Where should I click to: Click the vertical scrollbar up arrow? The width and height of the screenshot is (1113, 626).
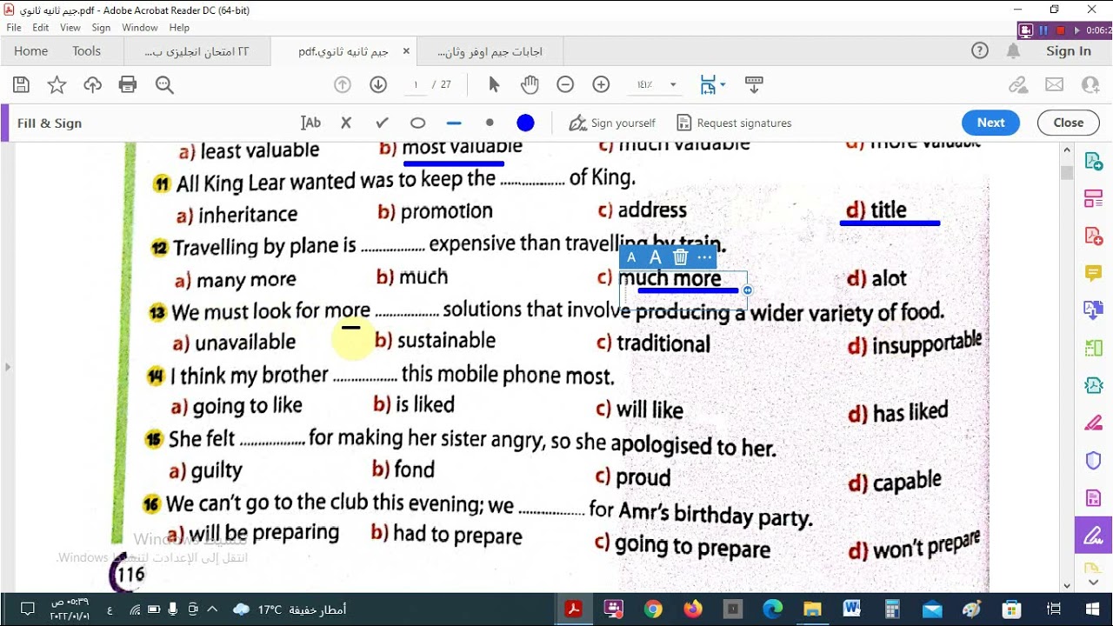[x=1067, y=150]
